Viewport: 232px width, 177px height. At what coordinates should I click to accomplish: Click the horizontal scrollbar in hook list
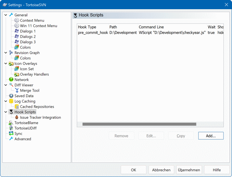139,124
